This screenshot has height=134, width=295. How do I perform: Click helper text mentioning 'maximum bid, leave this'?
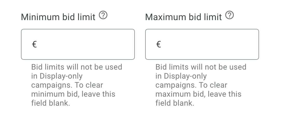coord(198,94)
